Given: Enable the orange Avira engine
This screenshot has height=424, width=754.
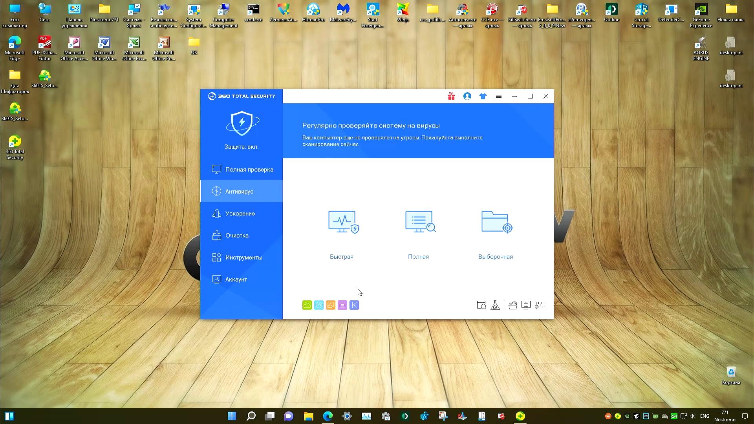Looking at the screenshot, I should coord(330,305).
